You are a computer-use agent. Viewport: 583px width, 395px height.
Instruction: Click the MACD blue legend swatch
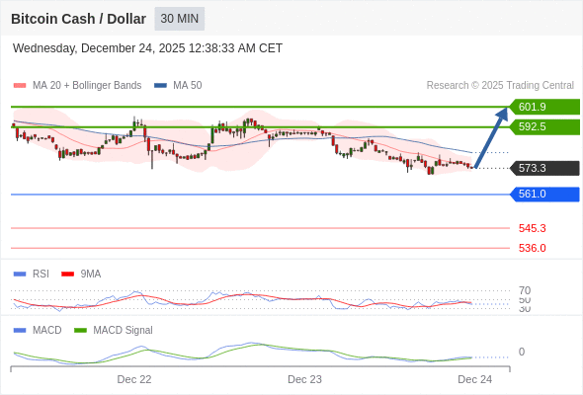point(20,331)
